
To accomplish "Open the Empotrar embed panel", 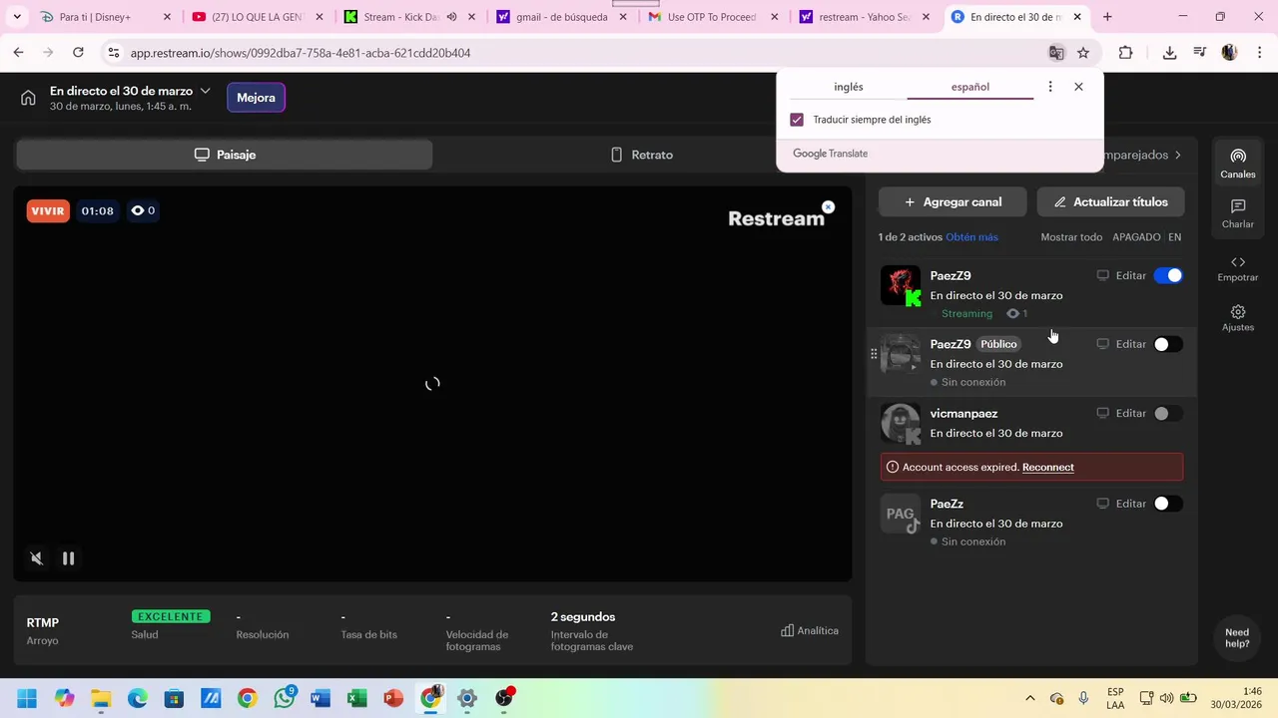I will coord(1238,268).
